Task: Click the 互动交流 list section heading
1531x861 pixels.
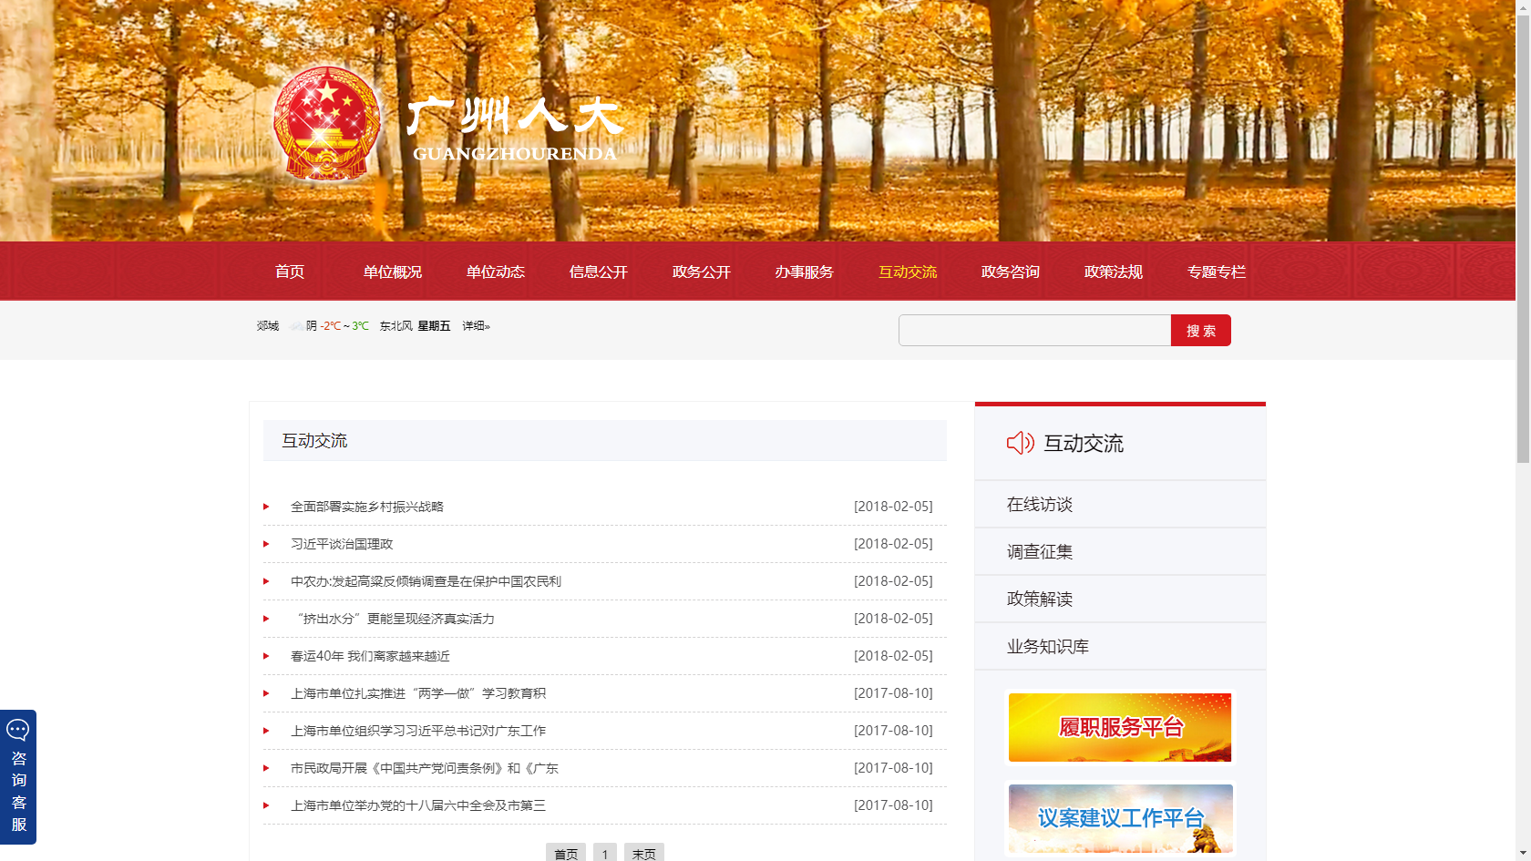Action: pos(314,441)
